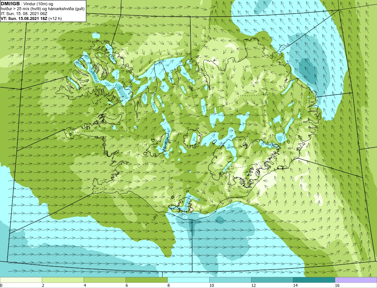Click the DMI/IGB title text

(x=10, y=4)
